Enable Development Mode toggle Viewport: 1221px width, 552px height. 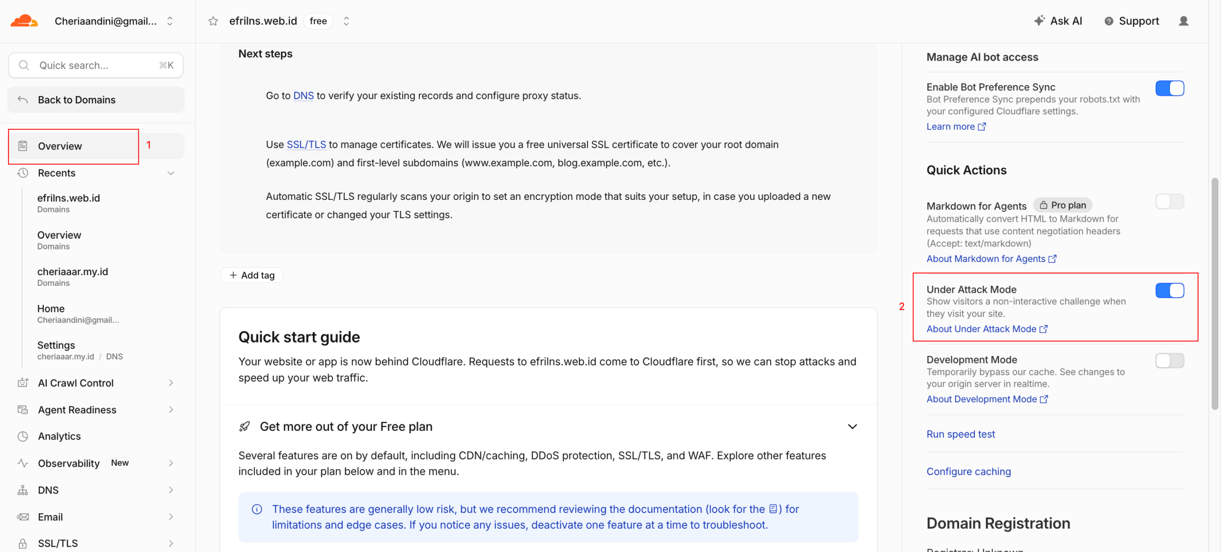click(1169, 361)
